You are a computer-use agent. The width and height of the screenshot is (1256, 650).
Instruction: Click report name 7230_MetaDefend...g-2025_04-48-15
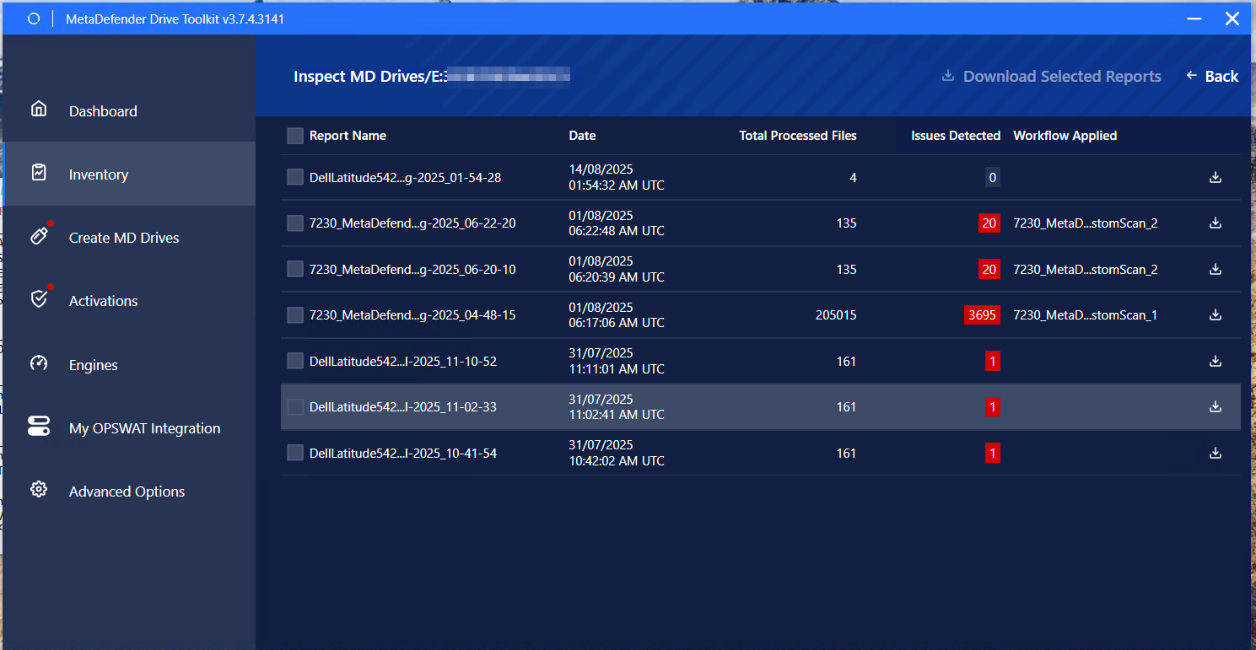(412, 315)
